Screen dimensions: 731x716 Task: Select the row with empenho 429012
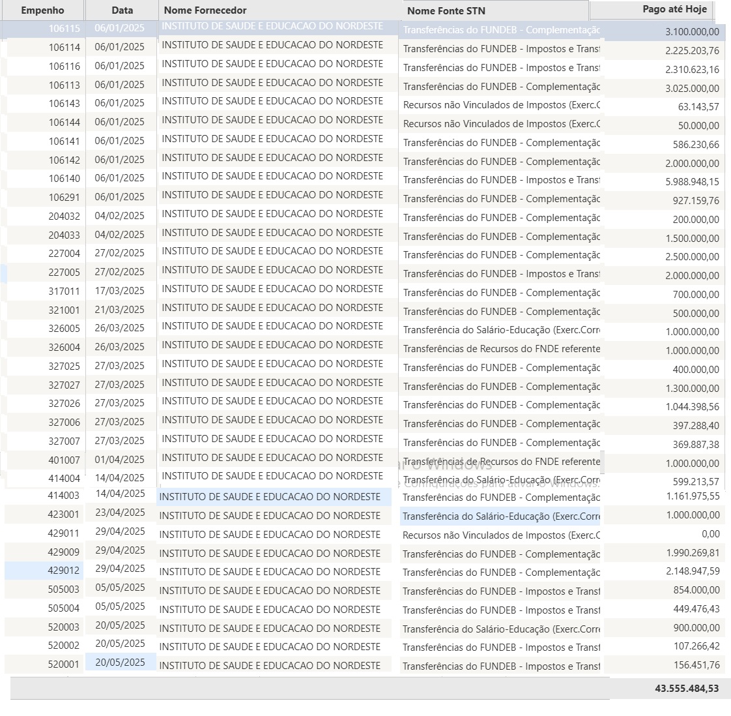[x=64, y=571]
